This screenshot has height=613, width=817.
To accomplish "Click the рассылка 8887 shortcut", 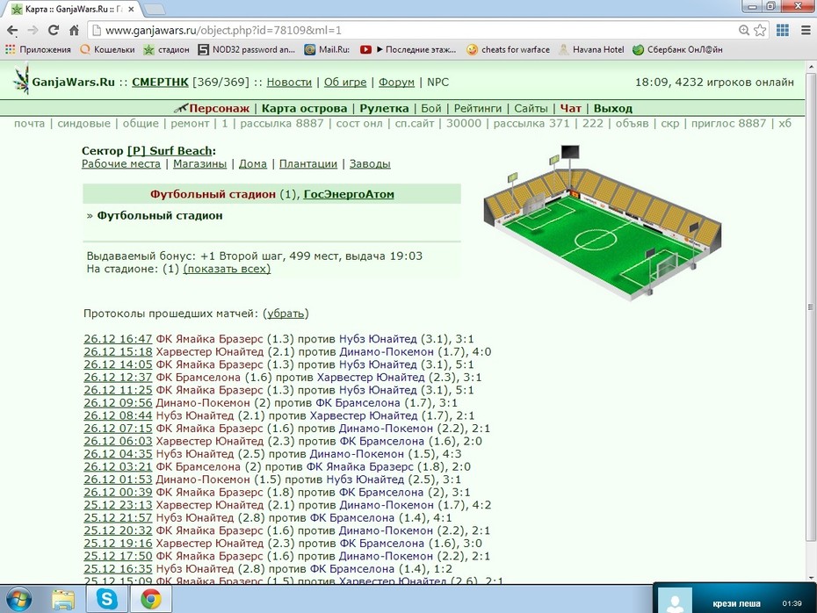I will pyautogui.click(x=282, y=124).
